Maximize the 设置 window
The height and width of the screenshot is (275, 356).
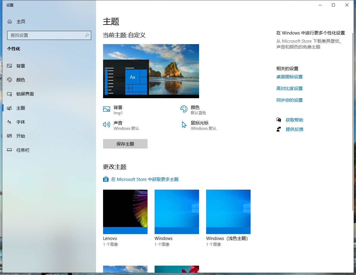click(333, 5)
